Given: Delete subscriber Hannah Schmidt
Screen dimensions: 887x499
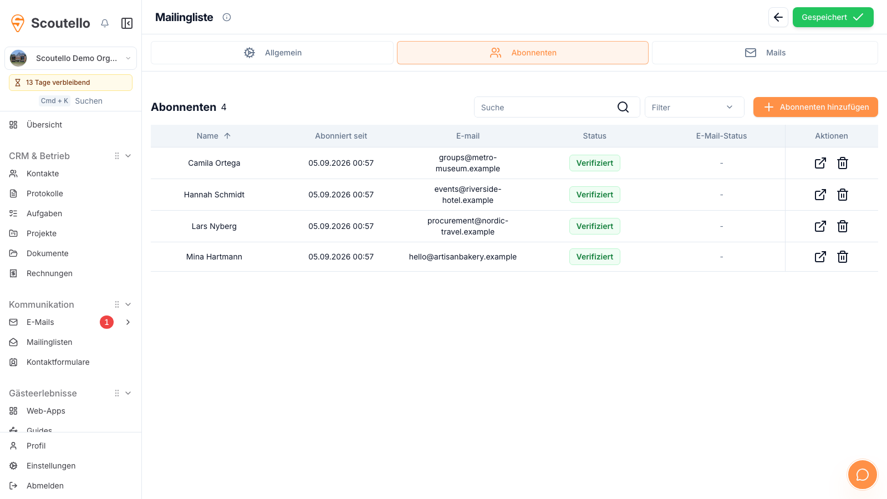Looking at the screenshot, I should [843, 195].
